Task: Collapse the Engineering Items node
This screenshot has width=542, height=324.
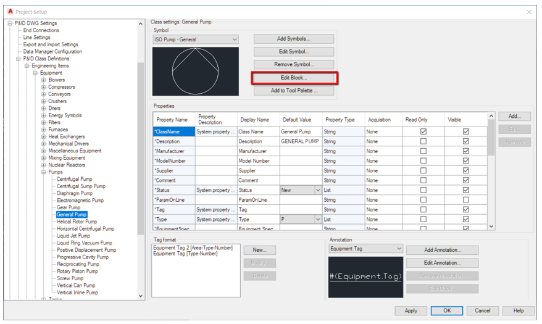Action: (x=27, y=65)
